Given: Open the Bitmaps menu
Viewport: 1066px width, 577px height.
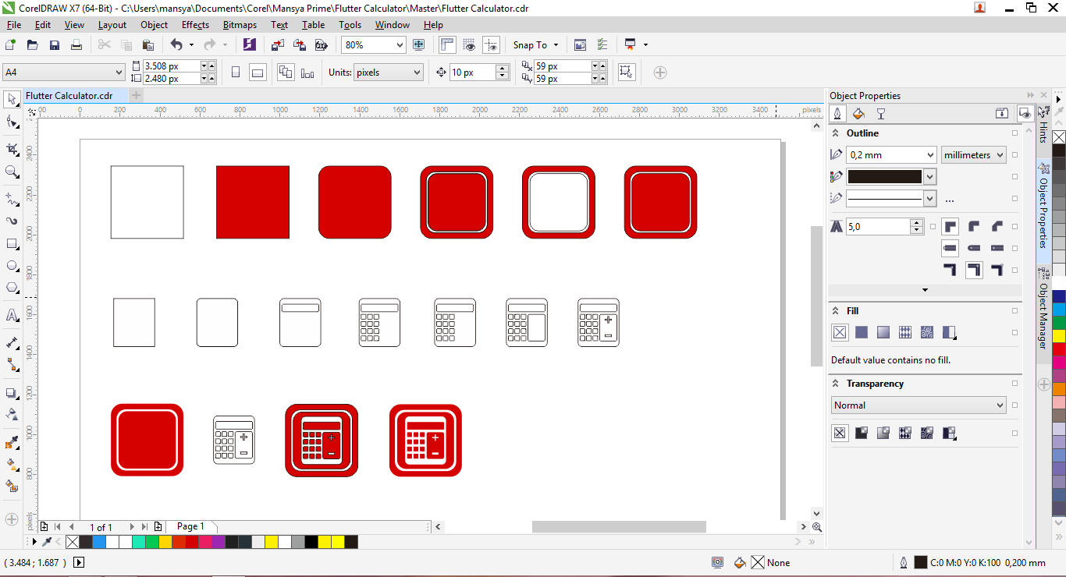Looking at the screenshot, I should 240,25.
